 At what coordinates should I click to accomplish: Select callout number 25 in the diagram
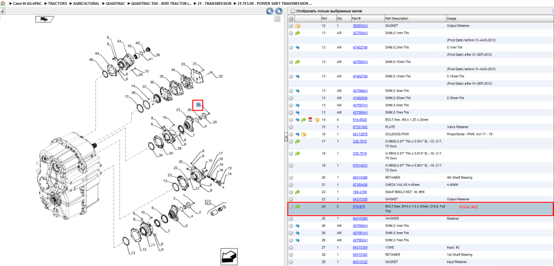tap(215, 122)
